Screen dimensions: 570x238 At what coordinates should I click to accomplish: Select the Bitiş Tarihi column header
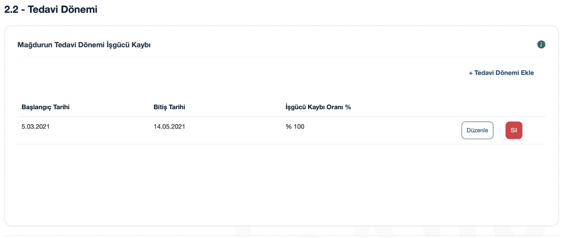tap(169, 107)
